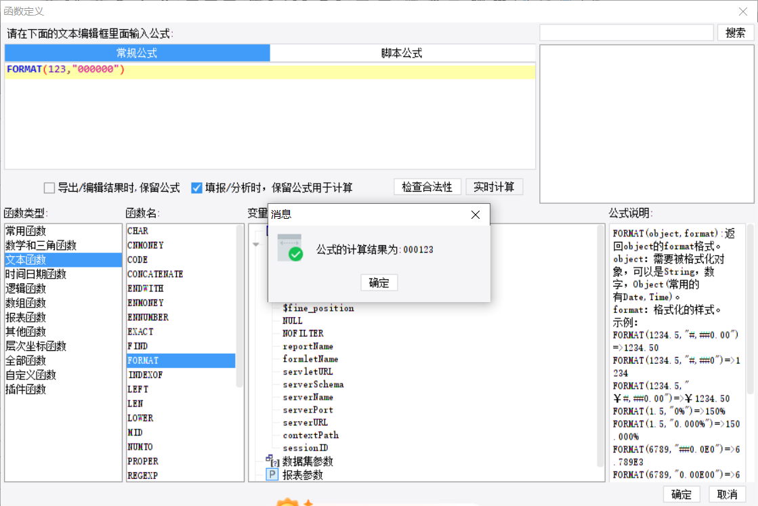Select MID function
758x506 pixels.
[x=181, y=433]
